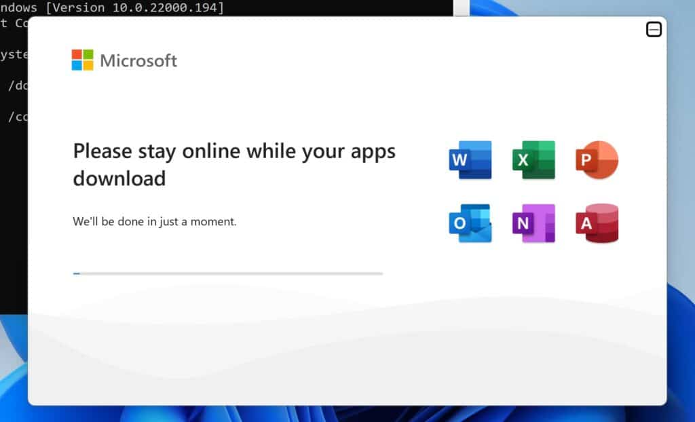
Task: Click the "Please stay online while your apps download" heading
Action: [x=234, y=164]
